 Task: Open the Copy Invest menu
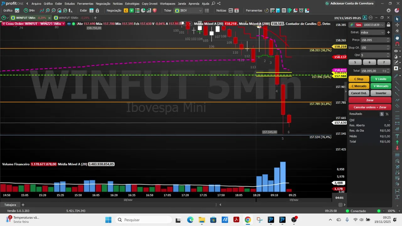pos(149,3)
